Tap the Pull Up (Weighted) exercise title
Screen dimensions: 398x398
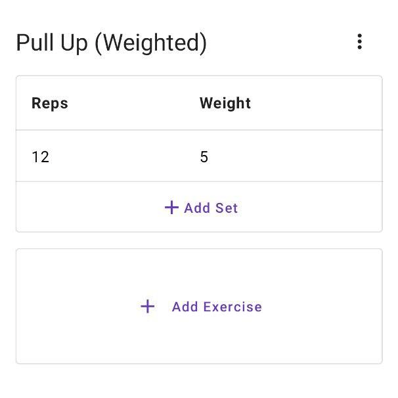[x=111, y=43]
